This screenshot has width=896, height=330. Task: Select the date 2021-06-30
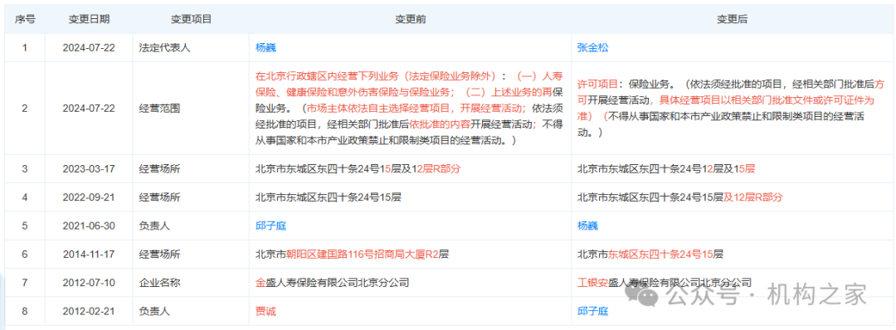[89, 226]
